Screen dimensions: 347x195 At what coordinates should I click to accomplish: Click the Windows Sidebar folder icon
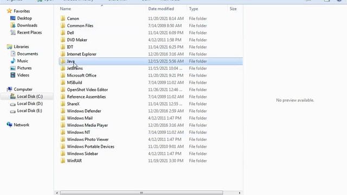pyautogui.click(x=63, y=153)
